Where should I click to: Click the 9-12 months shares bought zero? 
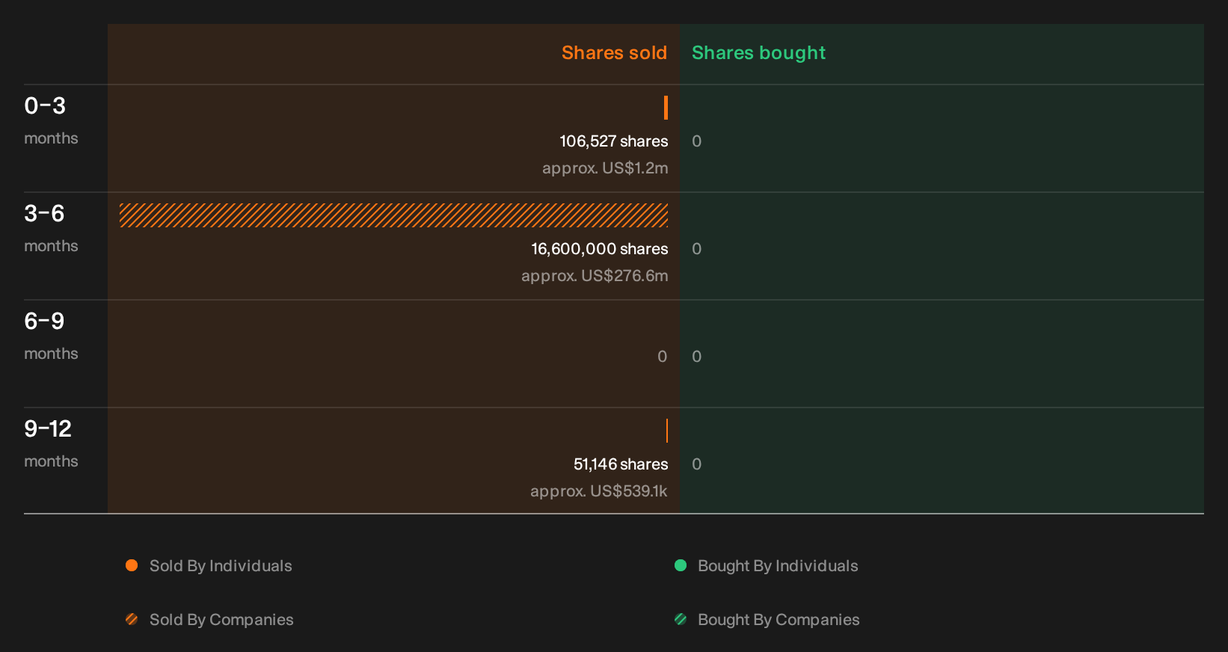point(696,464)
